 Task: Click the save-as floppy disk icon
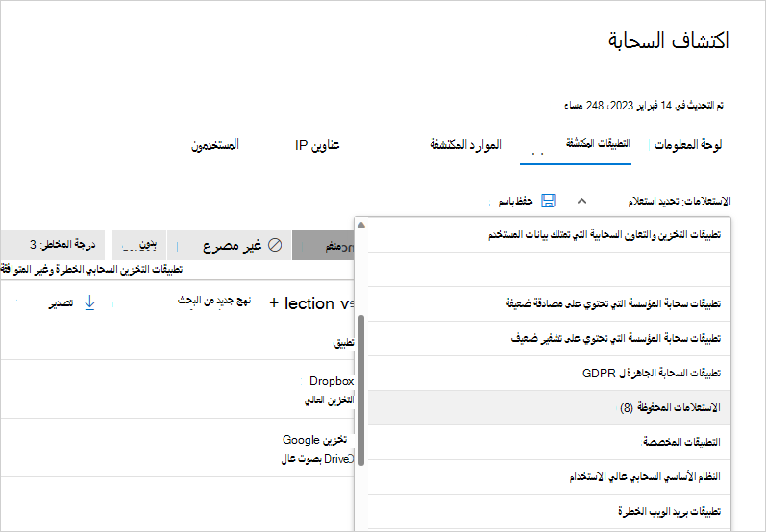(x=548, y=201)
